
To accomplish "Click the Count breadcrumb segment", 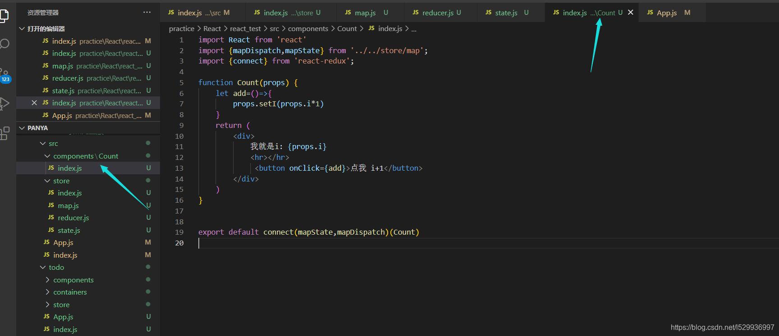I will (x=347, y=28).
